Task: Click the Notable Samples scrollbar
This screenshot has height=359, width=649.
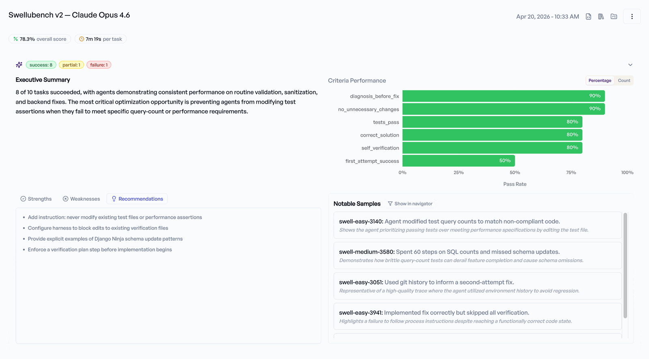Action: click(625, 265)
